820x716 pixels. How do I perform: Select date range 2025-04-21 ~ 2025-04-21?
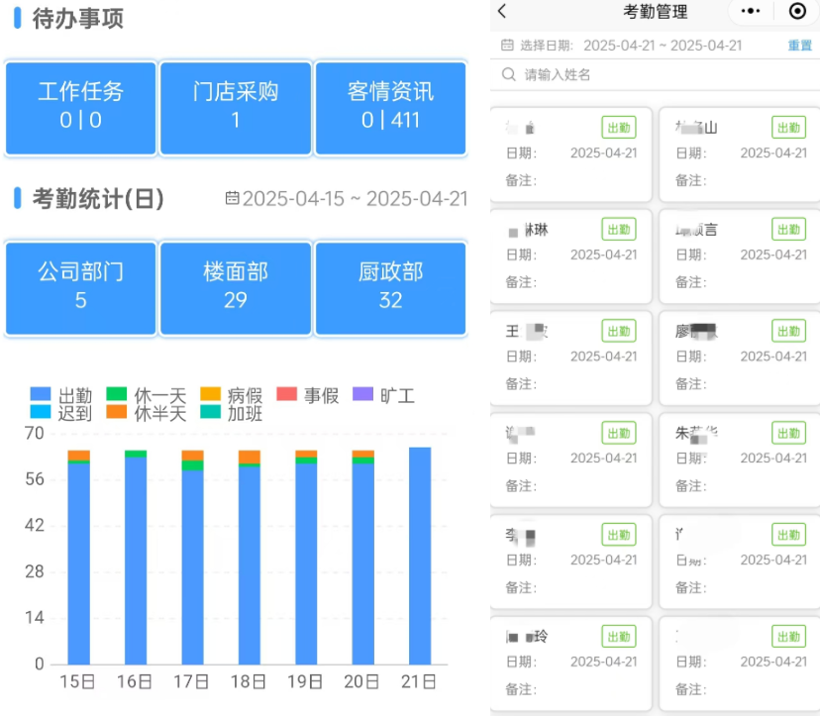[663, 46]
